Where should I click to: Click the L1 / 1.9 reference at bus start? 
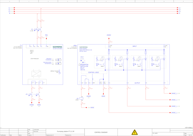coord(11,8)
